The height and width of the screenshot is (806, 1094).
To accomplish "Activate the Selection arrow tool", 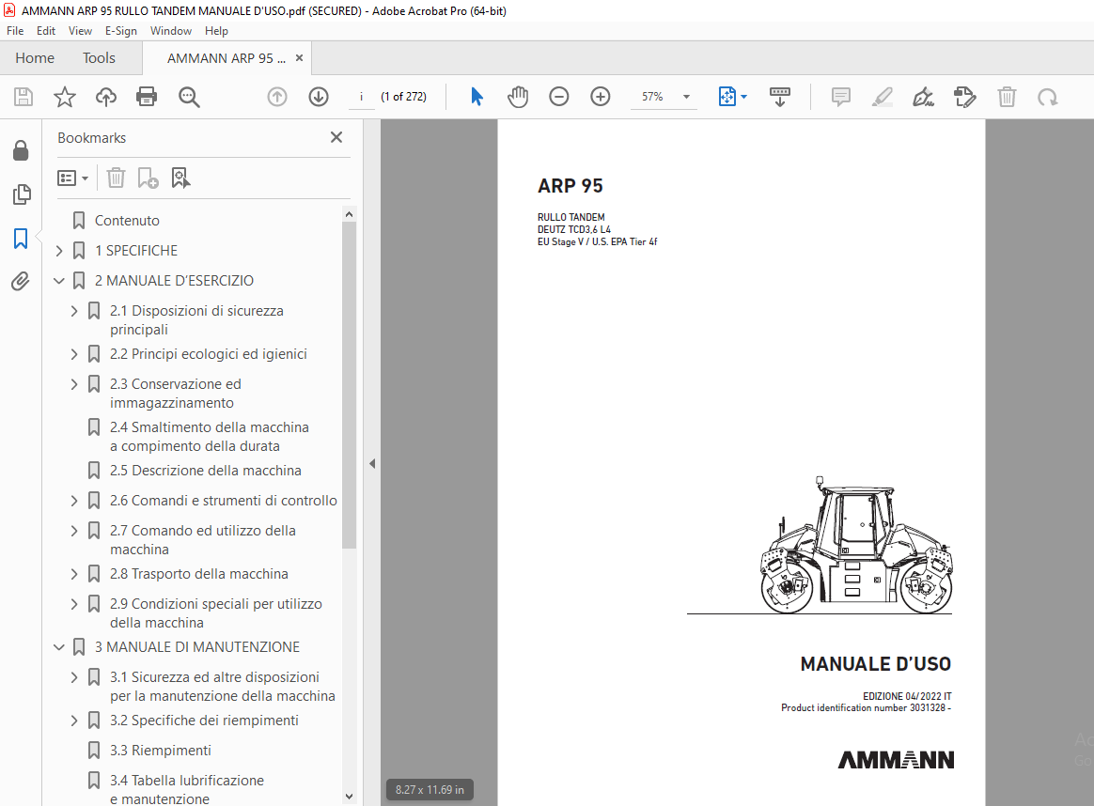I will (477, 97).
